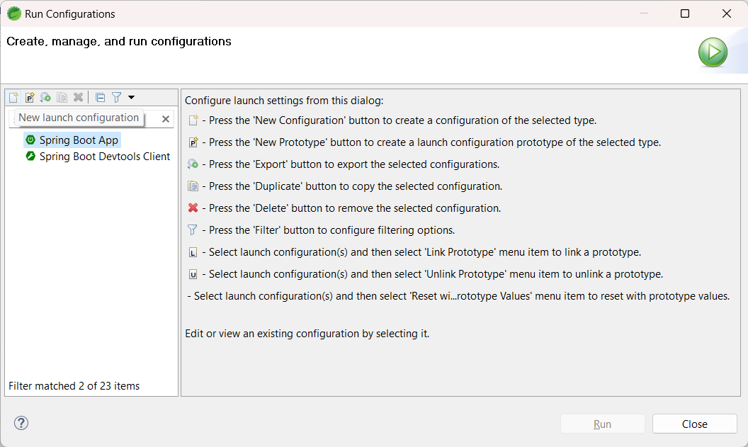Viewport: 748px width, 447px height.
Task: Click the Delete configuration X toolbar icon
Action: 78,97
